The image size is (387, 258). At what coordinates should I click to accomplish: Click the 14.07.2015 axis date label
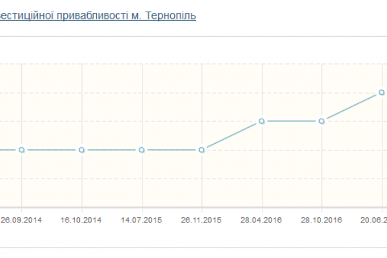coord(141,220)
